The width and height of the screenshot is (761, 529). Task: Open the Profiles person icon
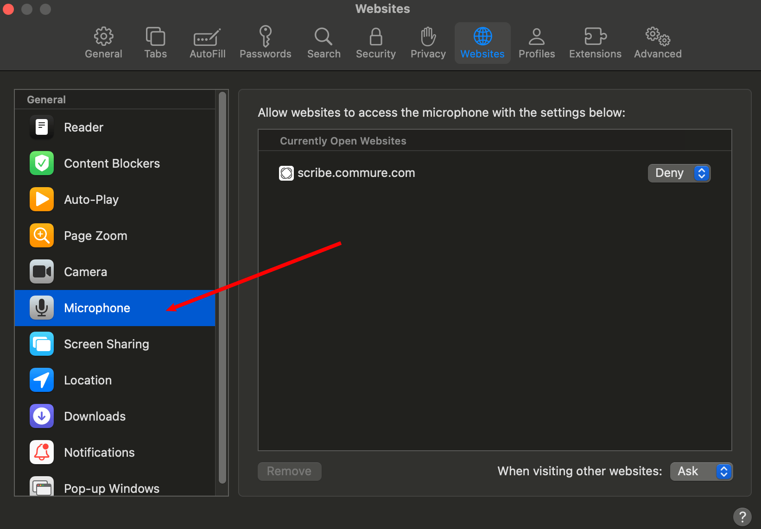(x=537, y=36)
